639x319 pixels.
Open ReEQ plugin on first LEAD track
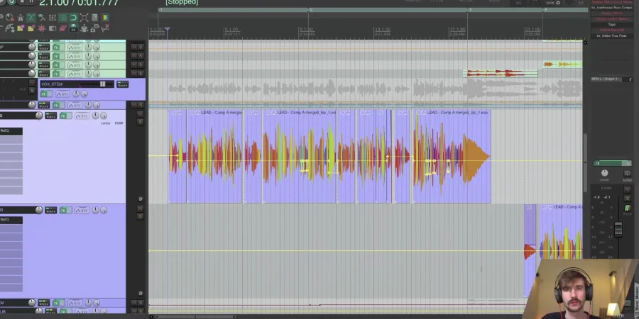11,130
